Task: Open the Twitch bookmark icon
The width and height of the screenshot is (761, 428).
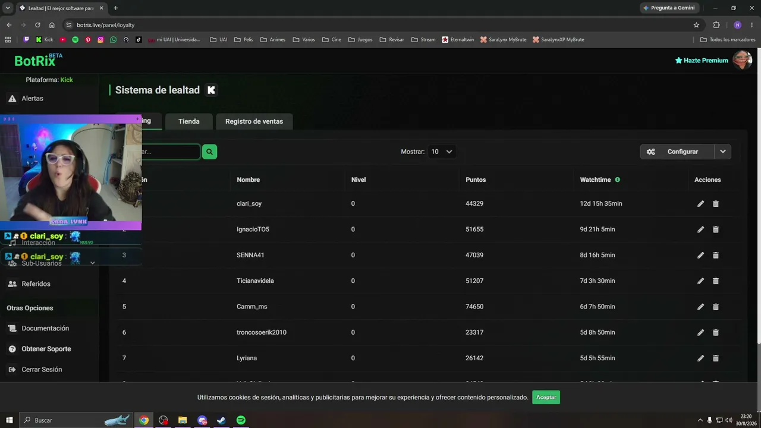Action: (x=26, y=40)
